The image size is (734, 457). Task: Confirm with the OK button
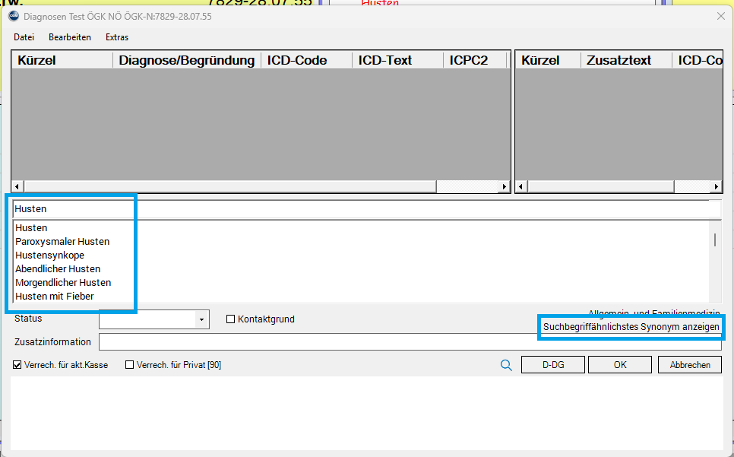[x=620, y=365]
